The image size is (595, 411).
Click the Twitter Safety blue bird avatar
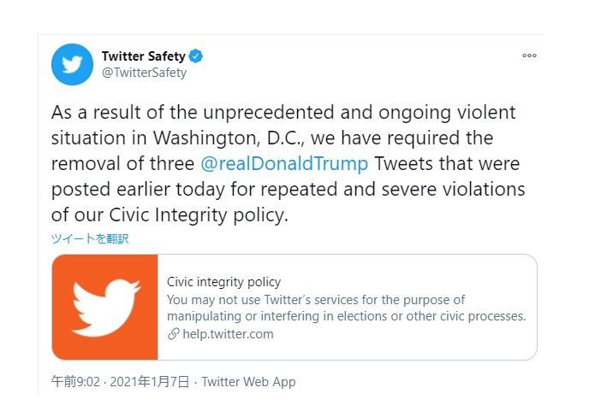click(x=72, y=64)
